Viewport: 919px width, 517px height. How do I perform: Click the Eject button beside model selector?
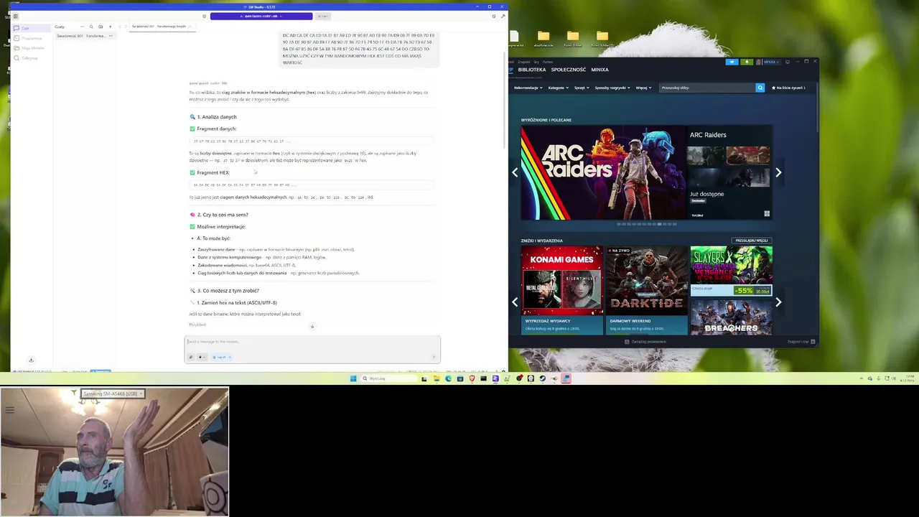(x=323, y=16)
